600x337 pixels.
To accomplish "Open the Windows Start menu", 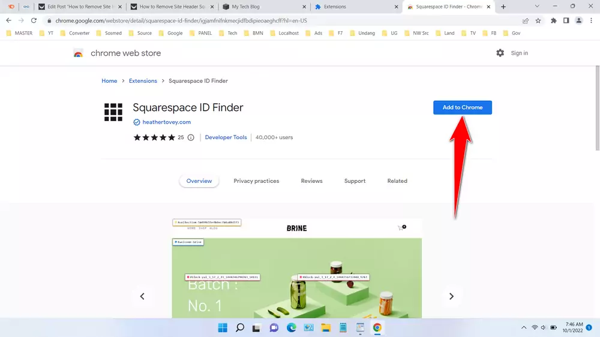I will (x=223, y=328).
